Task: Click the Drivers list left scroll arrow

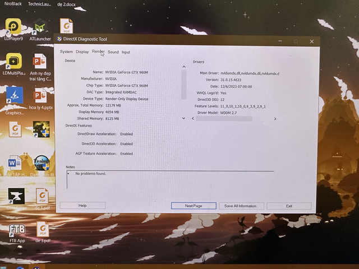Action: click(x=193, y=118)
